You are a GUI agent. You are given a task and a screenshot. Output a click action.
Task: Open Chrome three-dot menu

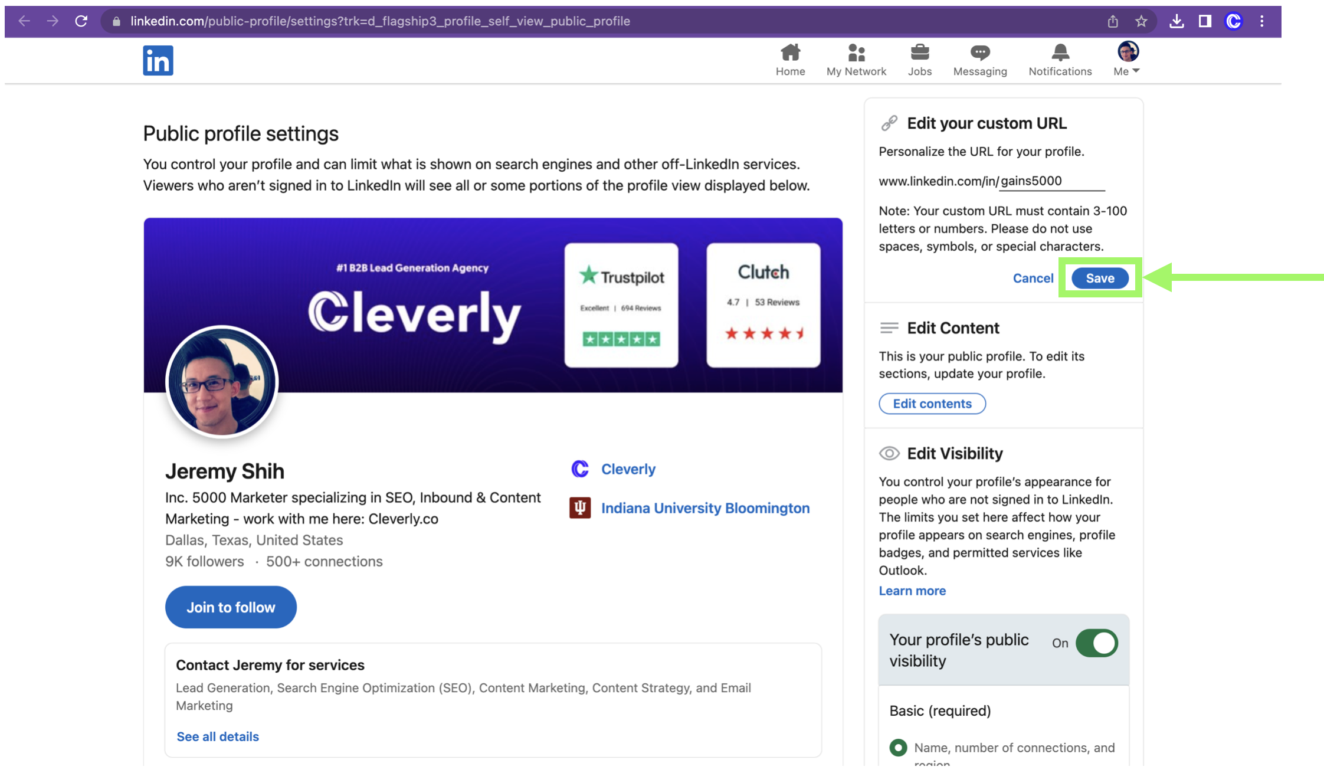pyautogui.click(x=1261, y=21)
